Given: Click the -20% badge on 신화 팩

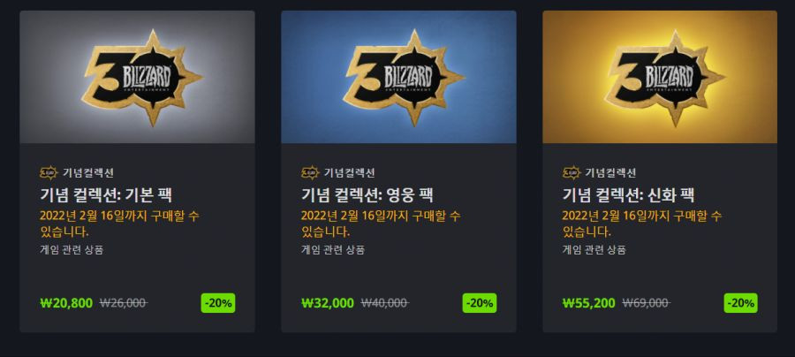Looking at the screenshot, I should [741, 303].
